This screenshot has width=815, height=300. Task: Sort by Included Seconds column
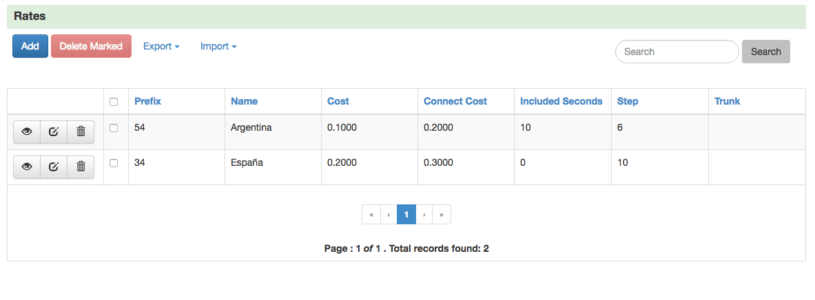coord(561,101)
